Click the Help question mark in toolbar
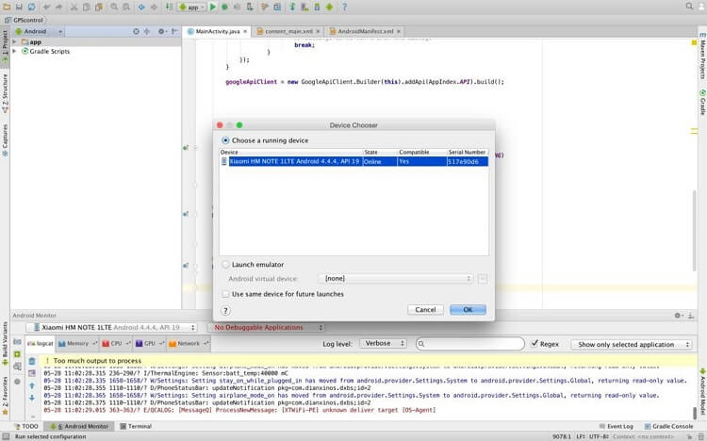 click(x=344, y=7)
